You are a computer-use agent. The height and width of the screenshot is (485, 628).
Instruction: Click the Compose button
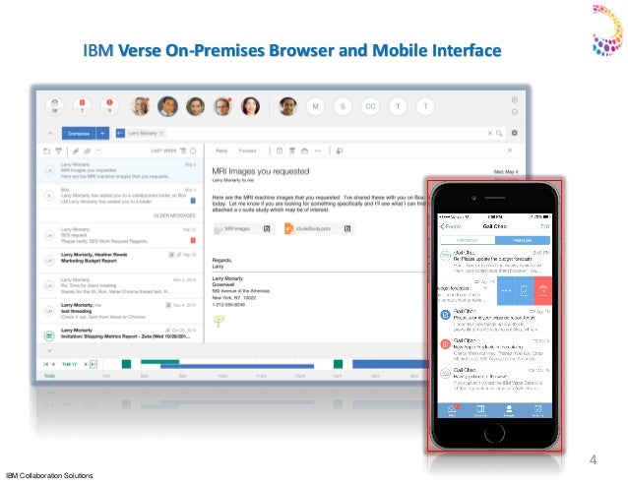(79, 133)
